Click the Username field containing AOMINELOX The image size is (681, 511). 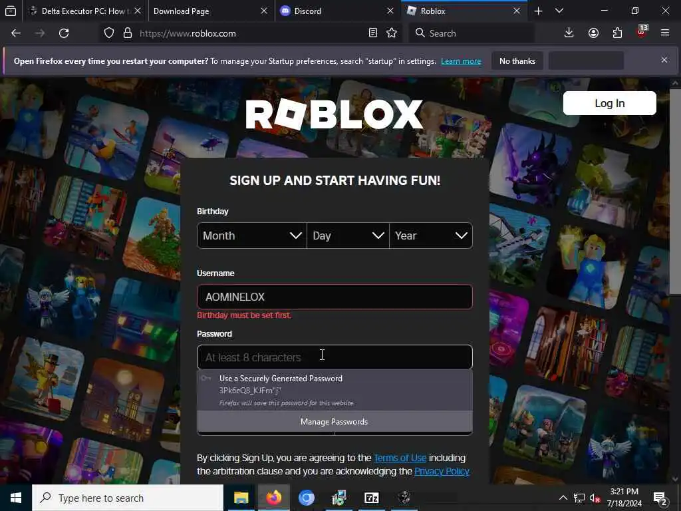click(335, 297)
